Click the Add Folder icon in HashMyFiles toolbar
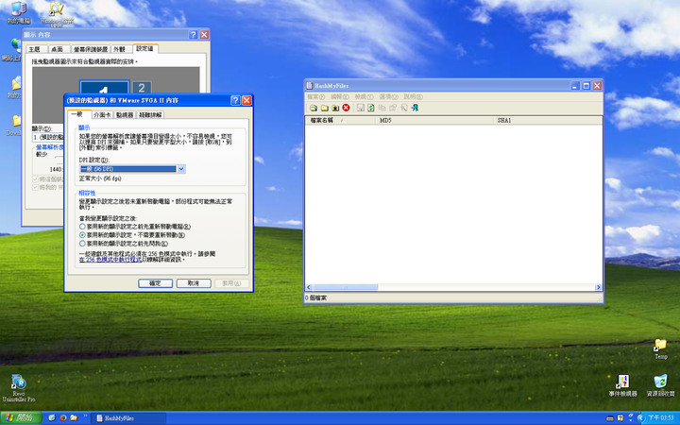Viewport: 680px width, 425px height. 324,108
